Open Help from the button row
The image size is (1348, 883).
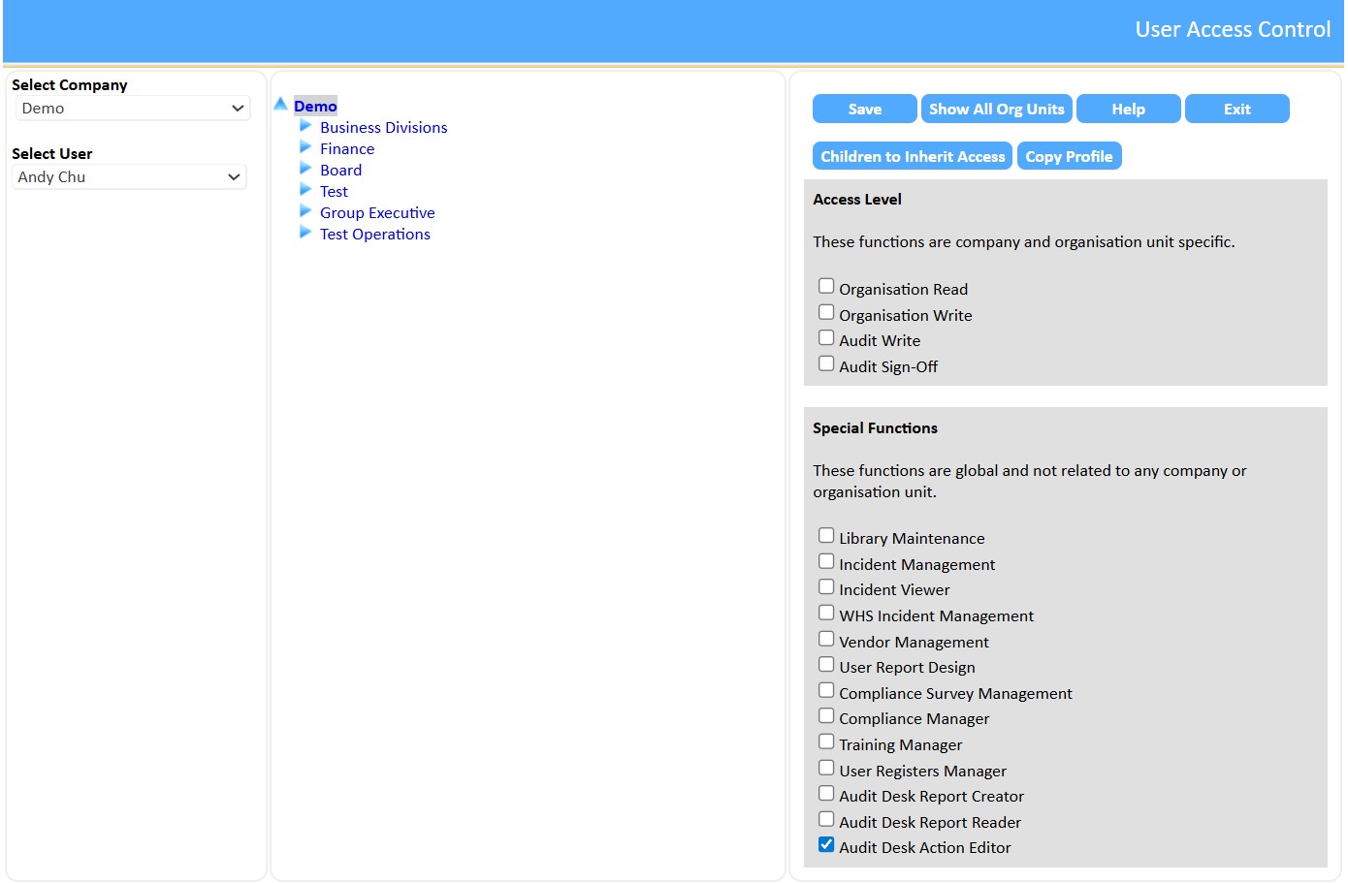click(x=1128, y=110)
